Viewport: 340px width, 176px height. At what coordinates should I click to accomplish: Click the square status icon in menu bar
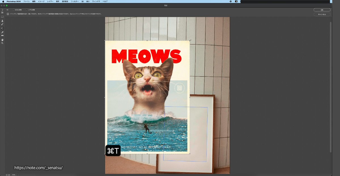[236, 1]
